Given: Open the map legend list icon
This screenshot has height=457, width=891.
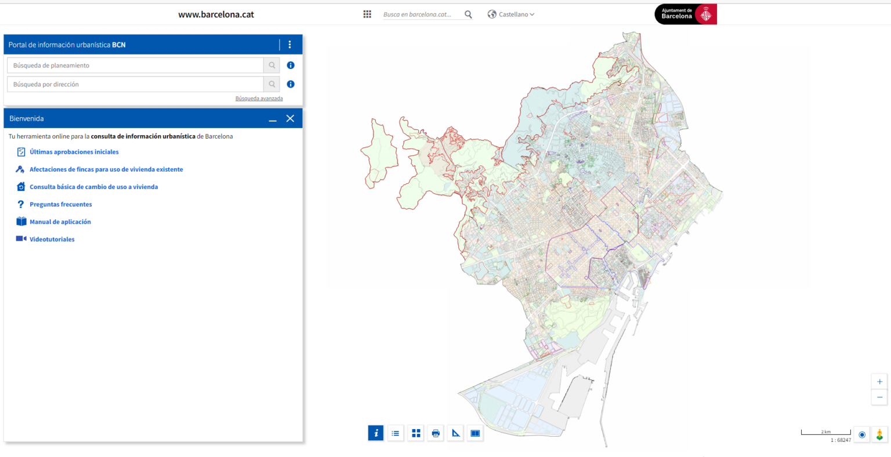Looking at the screenshot, I should tap(395, 433).
